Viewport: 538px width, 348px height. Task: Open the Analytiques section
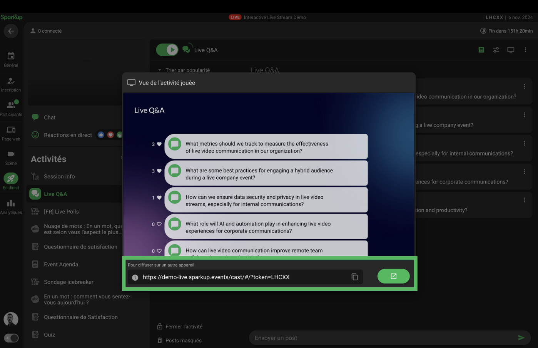pyautogui.click(x=11, y=207)
